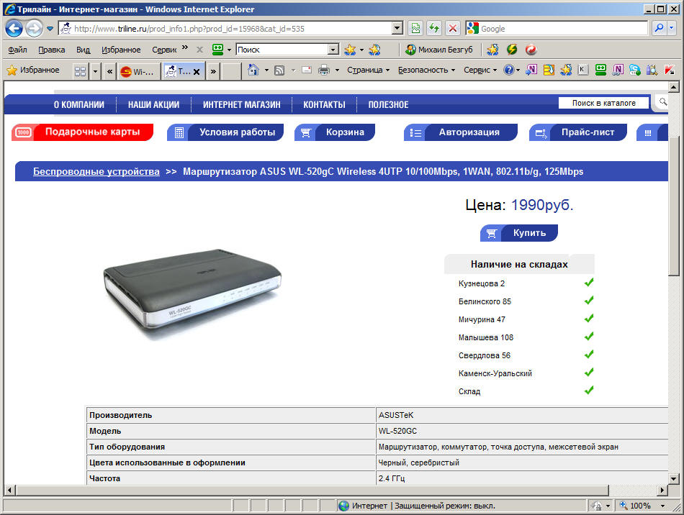Click the Print icon in toolbar

[x=324, y=70]
